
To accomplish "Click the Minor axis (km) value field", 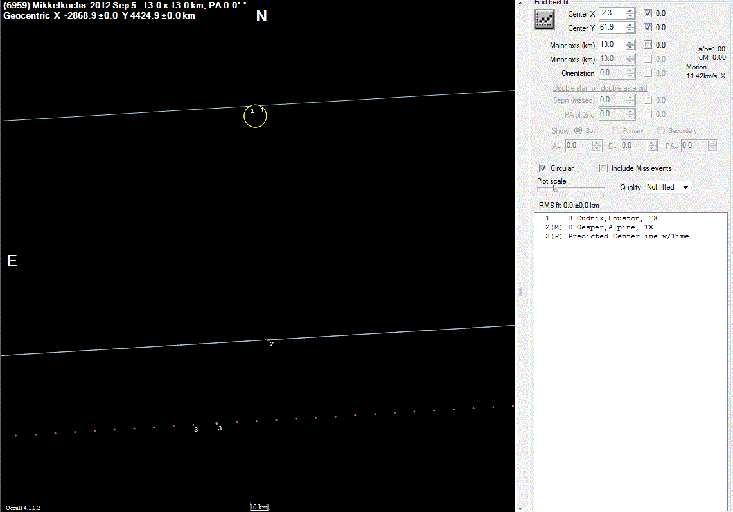I will pos(612,59).
